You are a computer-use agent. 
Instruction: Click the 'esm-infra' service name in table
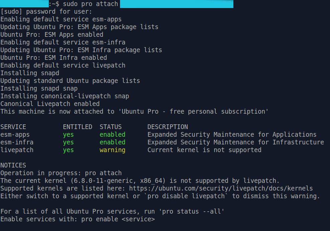coord(17,142)
